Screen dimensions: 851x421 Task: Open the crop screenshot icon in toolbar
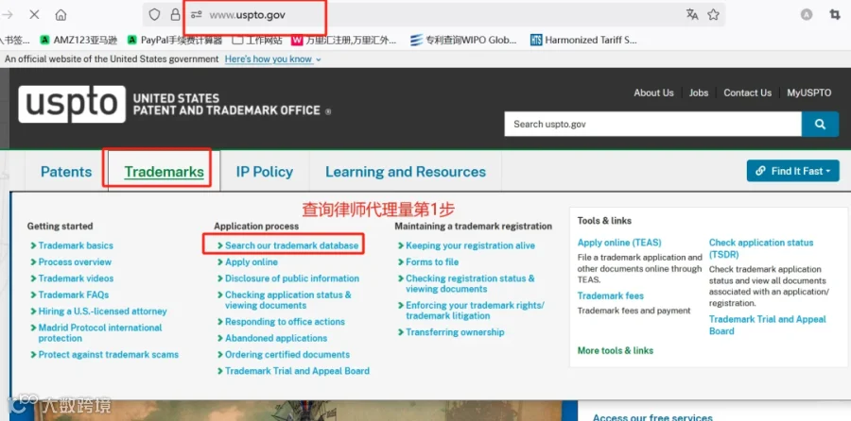click(835, 14)
